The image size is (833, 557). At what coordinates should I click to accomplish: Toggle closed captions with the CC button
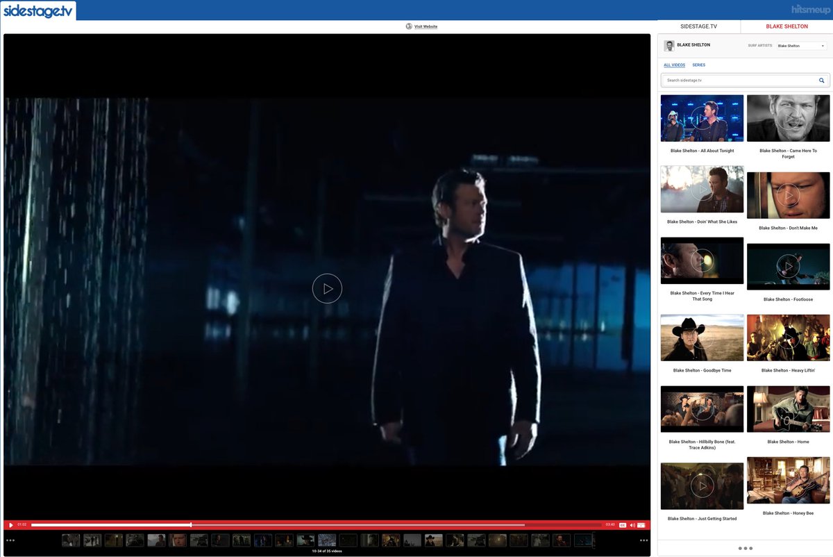click(x=623, y=525)
